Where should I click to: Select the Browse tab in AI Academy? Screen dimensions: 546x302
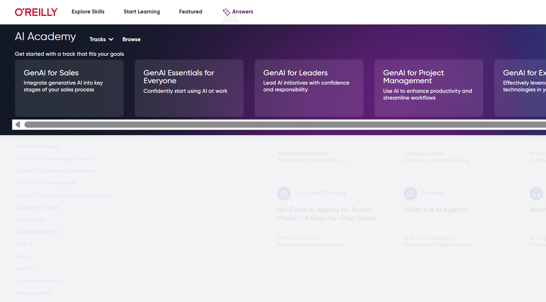point(131,40)
